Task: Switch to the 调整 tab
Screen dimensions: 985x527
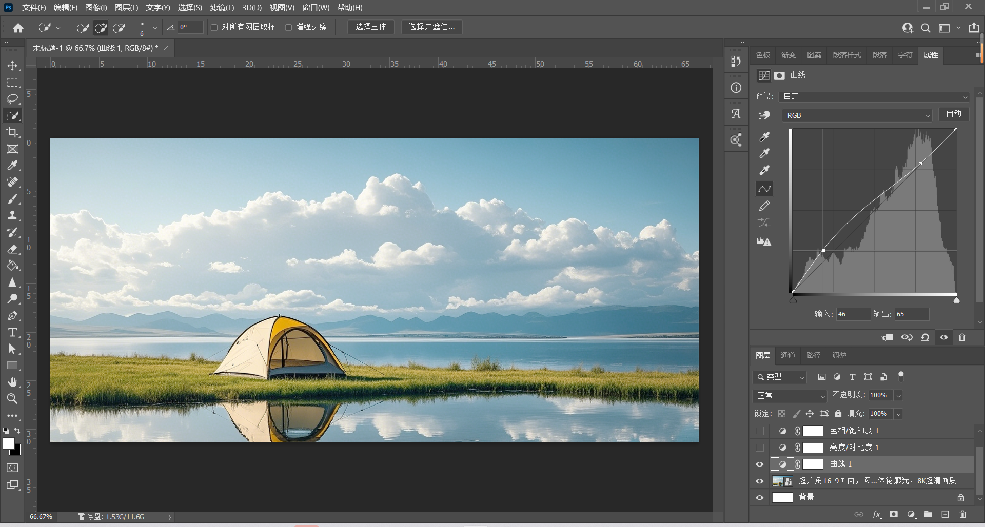Action: tap(839, 355)
